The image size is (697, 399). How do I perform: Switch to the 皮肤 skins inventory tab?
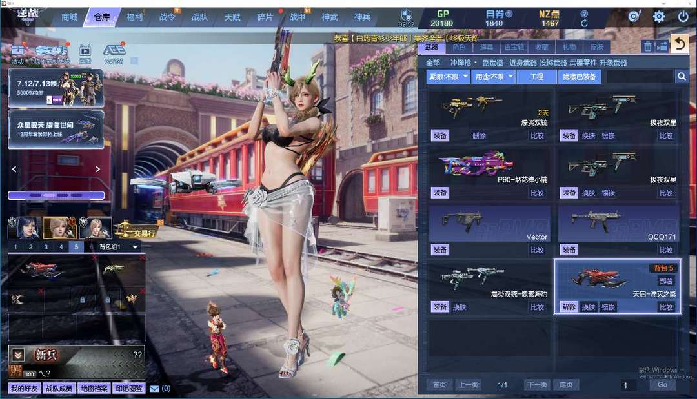[x=596, y=47]
